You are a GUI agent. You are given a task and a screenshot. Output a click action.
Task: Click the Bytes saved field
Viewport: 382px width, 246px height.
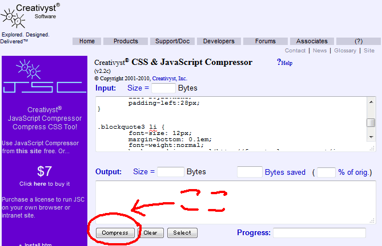(x=250, y=172)
